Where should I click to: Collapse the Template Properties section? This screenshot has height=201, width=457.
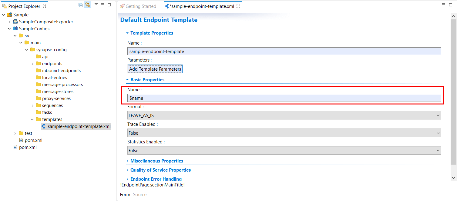128,33
